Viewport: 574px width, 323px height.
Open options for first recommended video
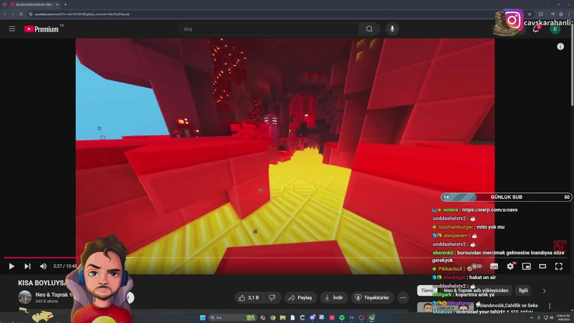(x=550, y=306)
